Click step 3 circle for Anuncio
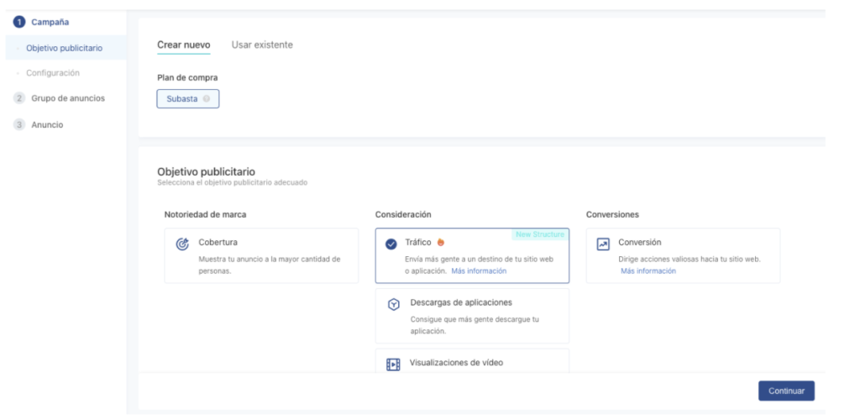The image size is (860, 420). (20, 124)
